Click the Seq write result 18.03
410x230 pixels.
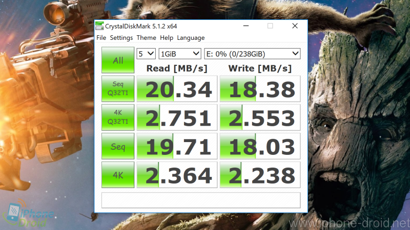(x=260, y=146)
